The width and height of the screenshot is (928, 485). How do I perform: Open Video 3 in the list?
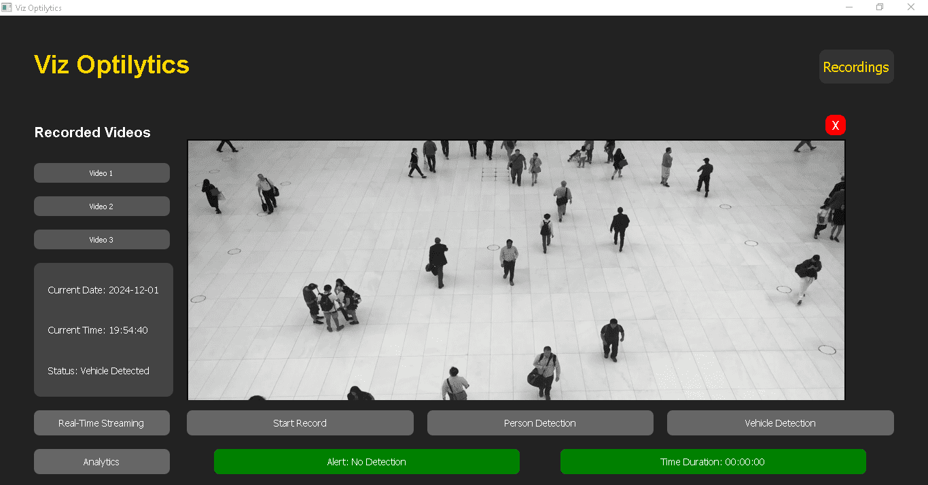click(x=102, y=240)
